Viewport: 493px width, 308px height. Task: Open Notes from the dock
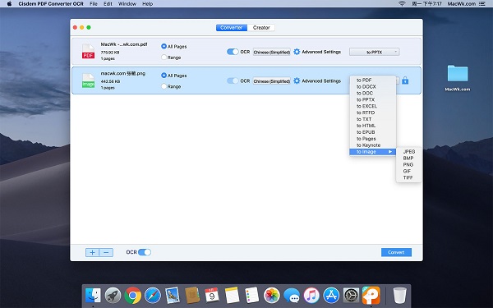[x=232, y=296]
